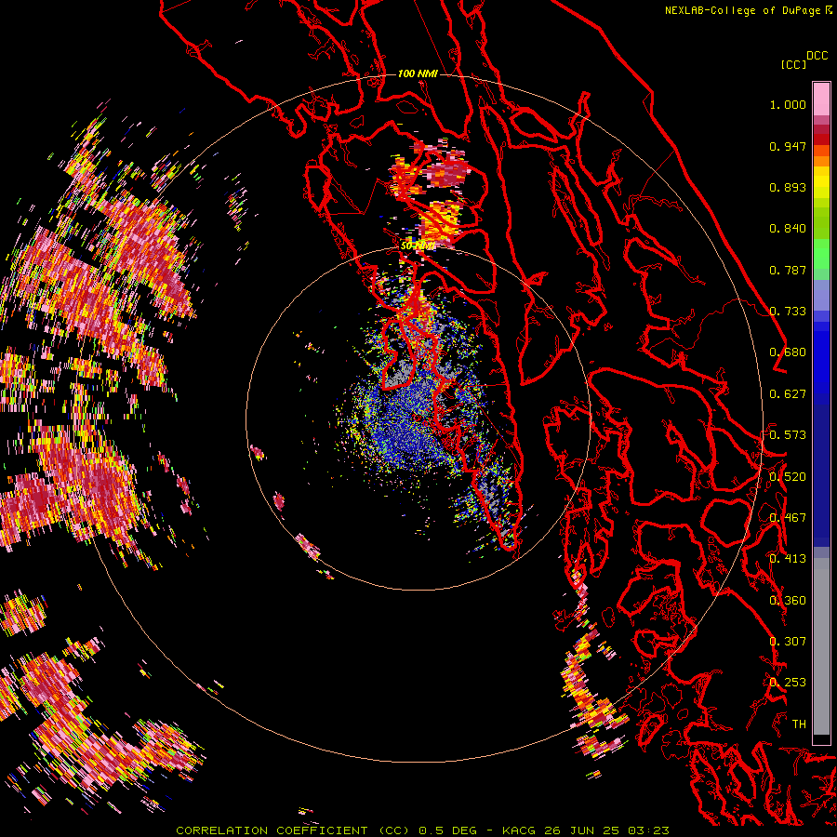Image resolution: width=837 pixels, height=837 pixels.
Task: Click the TH threshold label
Action: click(799, 724)
